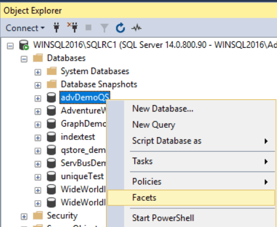Click the Disconnect plug icon with red X
Viewport: 277px width, 227px height.
[72, 27]
